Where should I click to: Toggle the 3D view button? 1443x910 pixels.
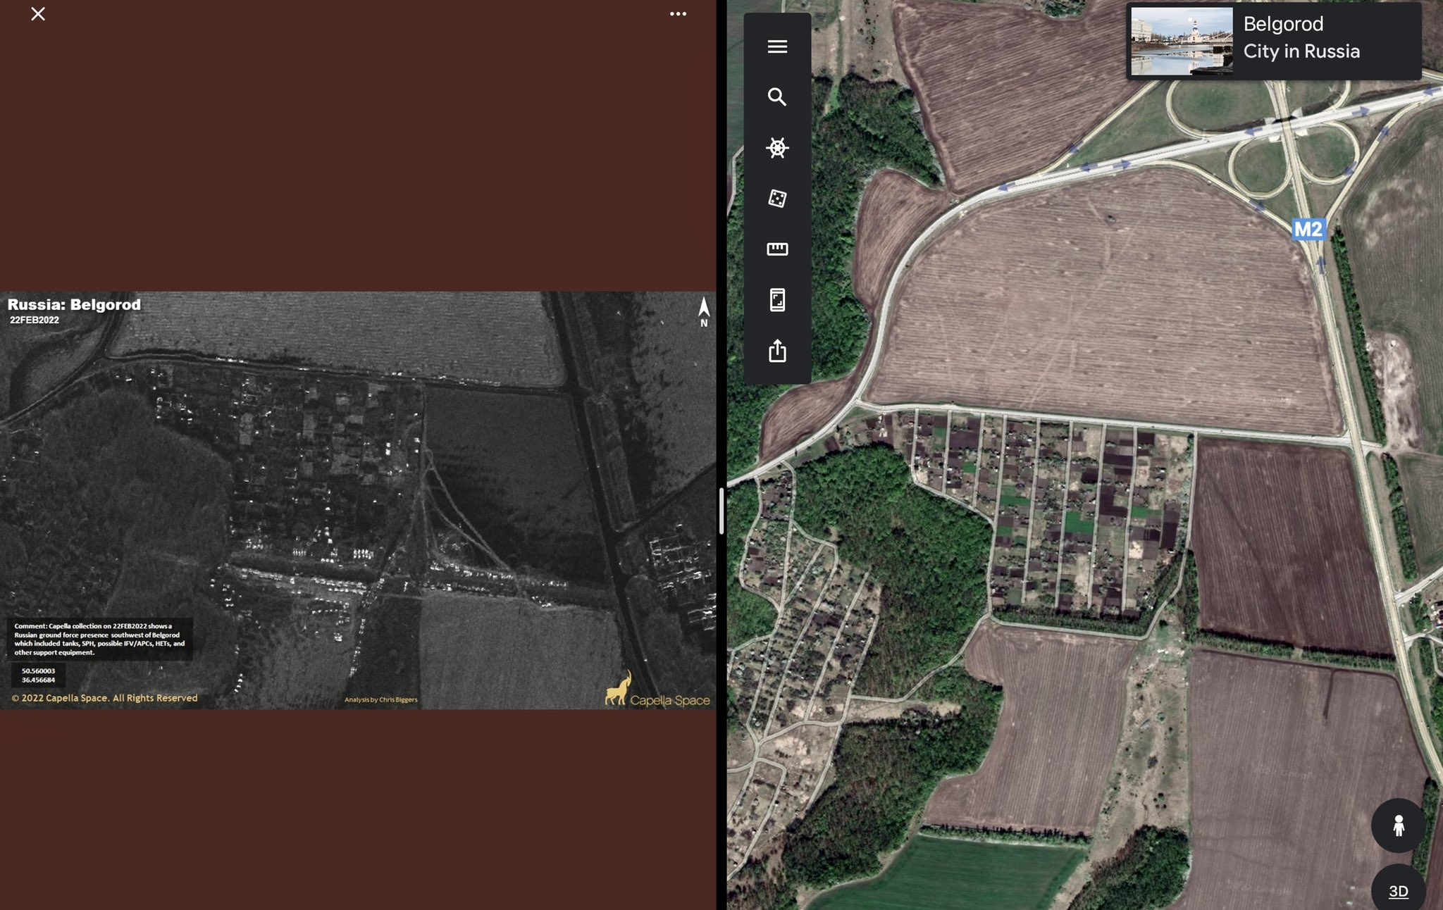pos(1399,891)
